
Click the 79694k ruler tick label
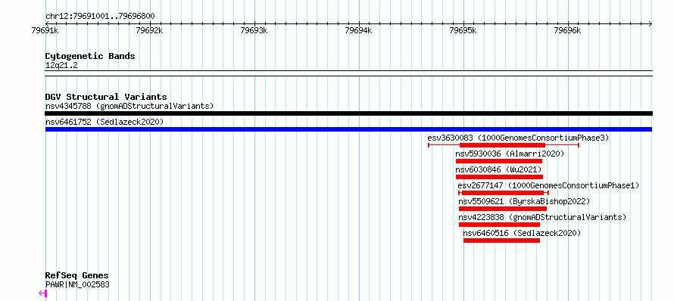[x=358, y=30]
